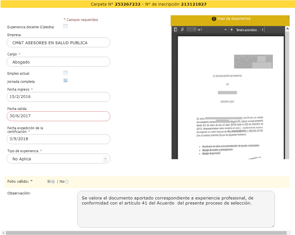Click the Fecha salida date field

58,116
